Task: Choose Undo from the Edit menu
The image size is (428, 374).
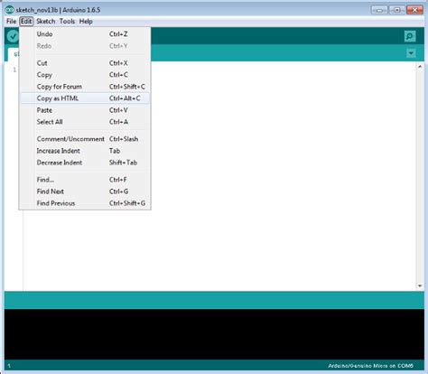Action: 85,34
